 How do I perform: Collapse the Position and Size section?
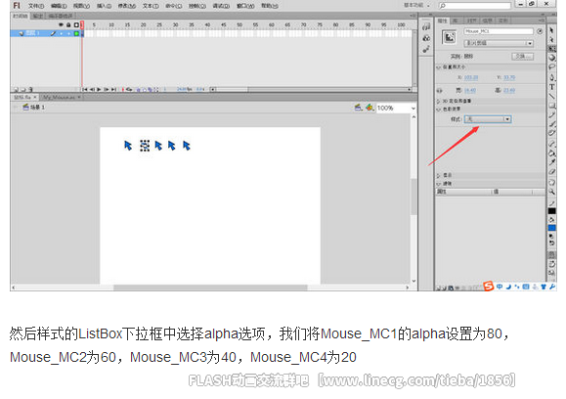click(x=439, y=67)
